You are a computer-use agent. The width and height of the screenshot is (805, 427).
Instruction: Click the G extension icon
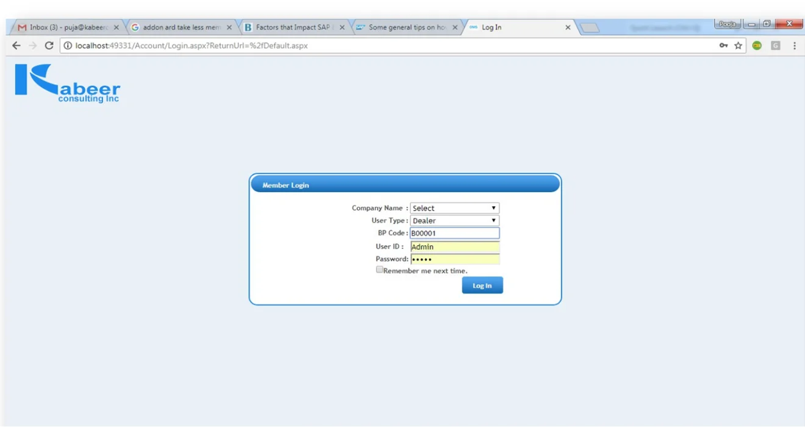pos(775,45)
